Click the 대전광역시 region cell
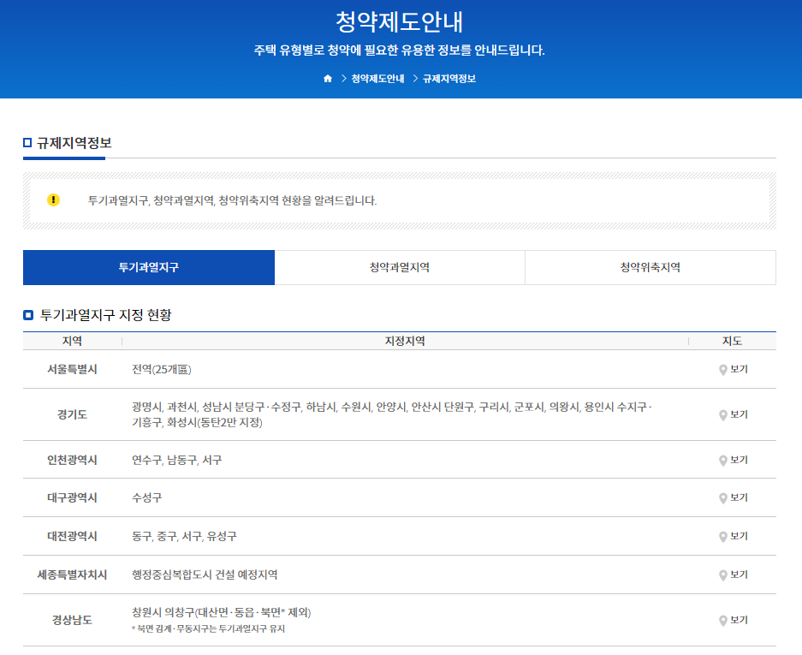 (72, 536)
